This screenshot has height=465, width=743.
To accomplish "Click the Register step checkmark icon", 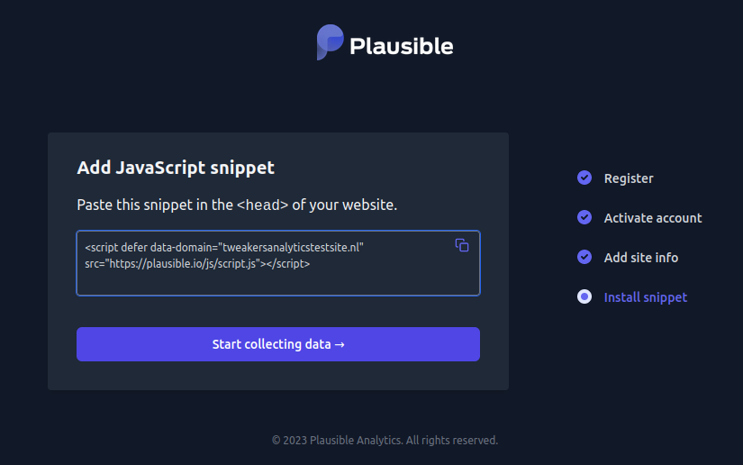I will pyautogui.click(x=584, y=178).
